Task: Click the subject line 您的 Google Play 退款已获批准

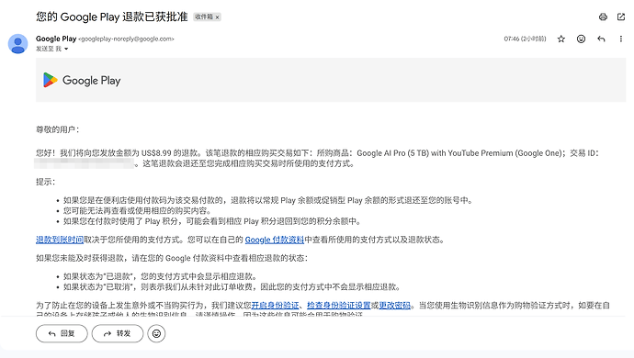Action: [111, 17]
